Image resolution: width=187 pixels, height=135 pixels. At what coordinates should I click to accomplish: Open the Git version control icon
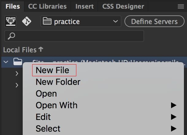click(27, 21)
